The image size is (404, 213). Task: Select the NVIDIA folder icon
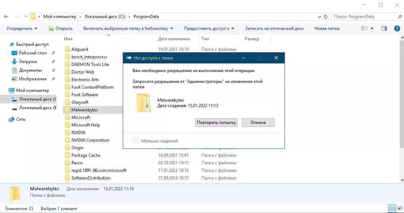coord(67,133)
